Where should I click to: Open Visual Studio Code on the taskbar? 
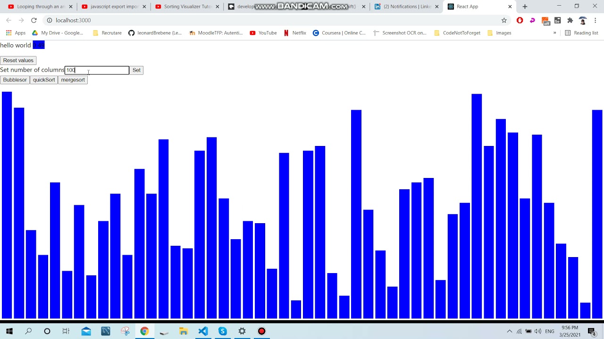[203, 331]
